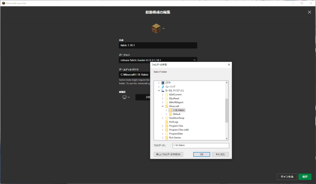Click the $GetCurrent folder icon
The height and width of the screenshot is (184, 316).
click(167, 95)
